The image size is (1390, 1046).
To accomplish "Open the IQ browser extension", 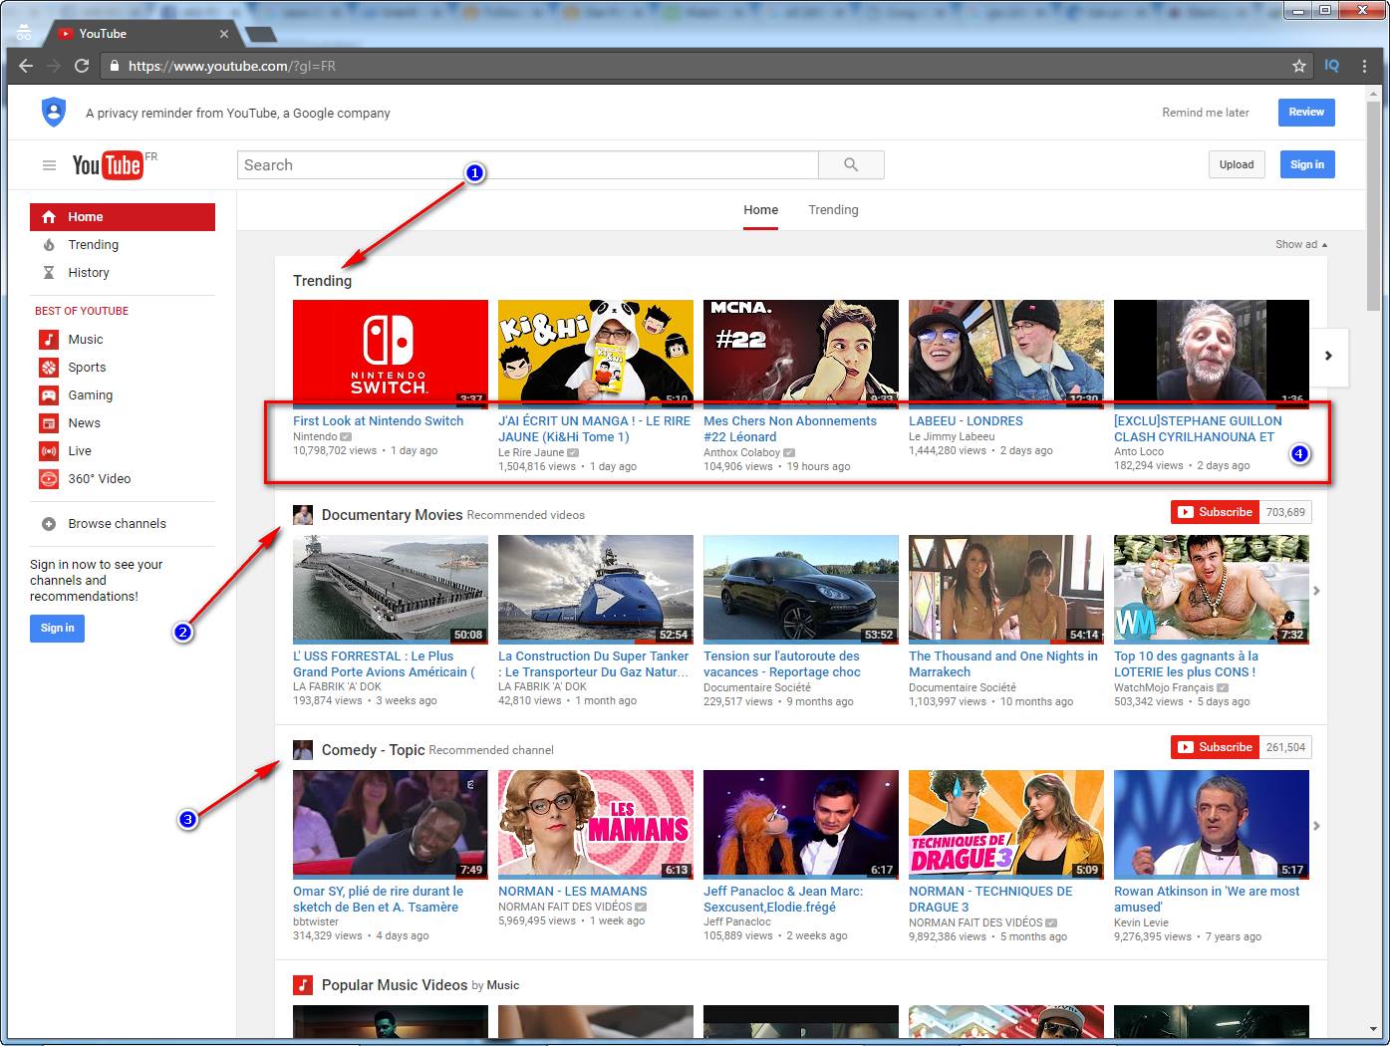I will 1332,66.
